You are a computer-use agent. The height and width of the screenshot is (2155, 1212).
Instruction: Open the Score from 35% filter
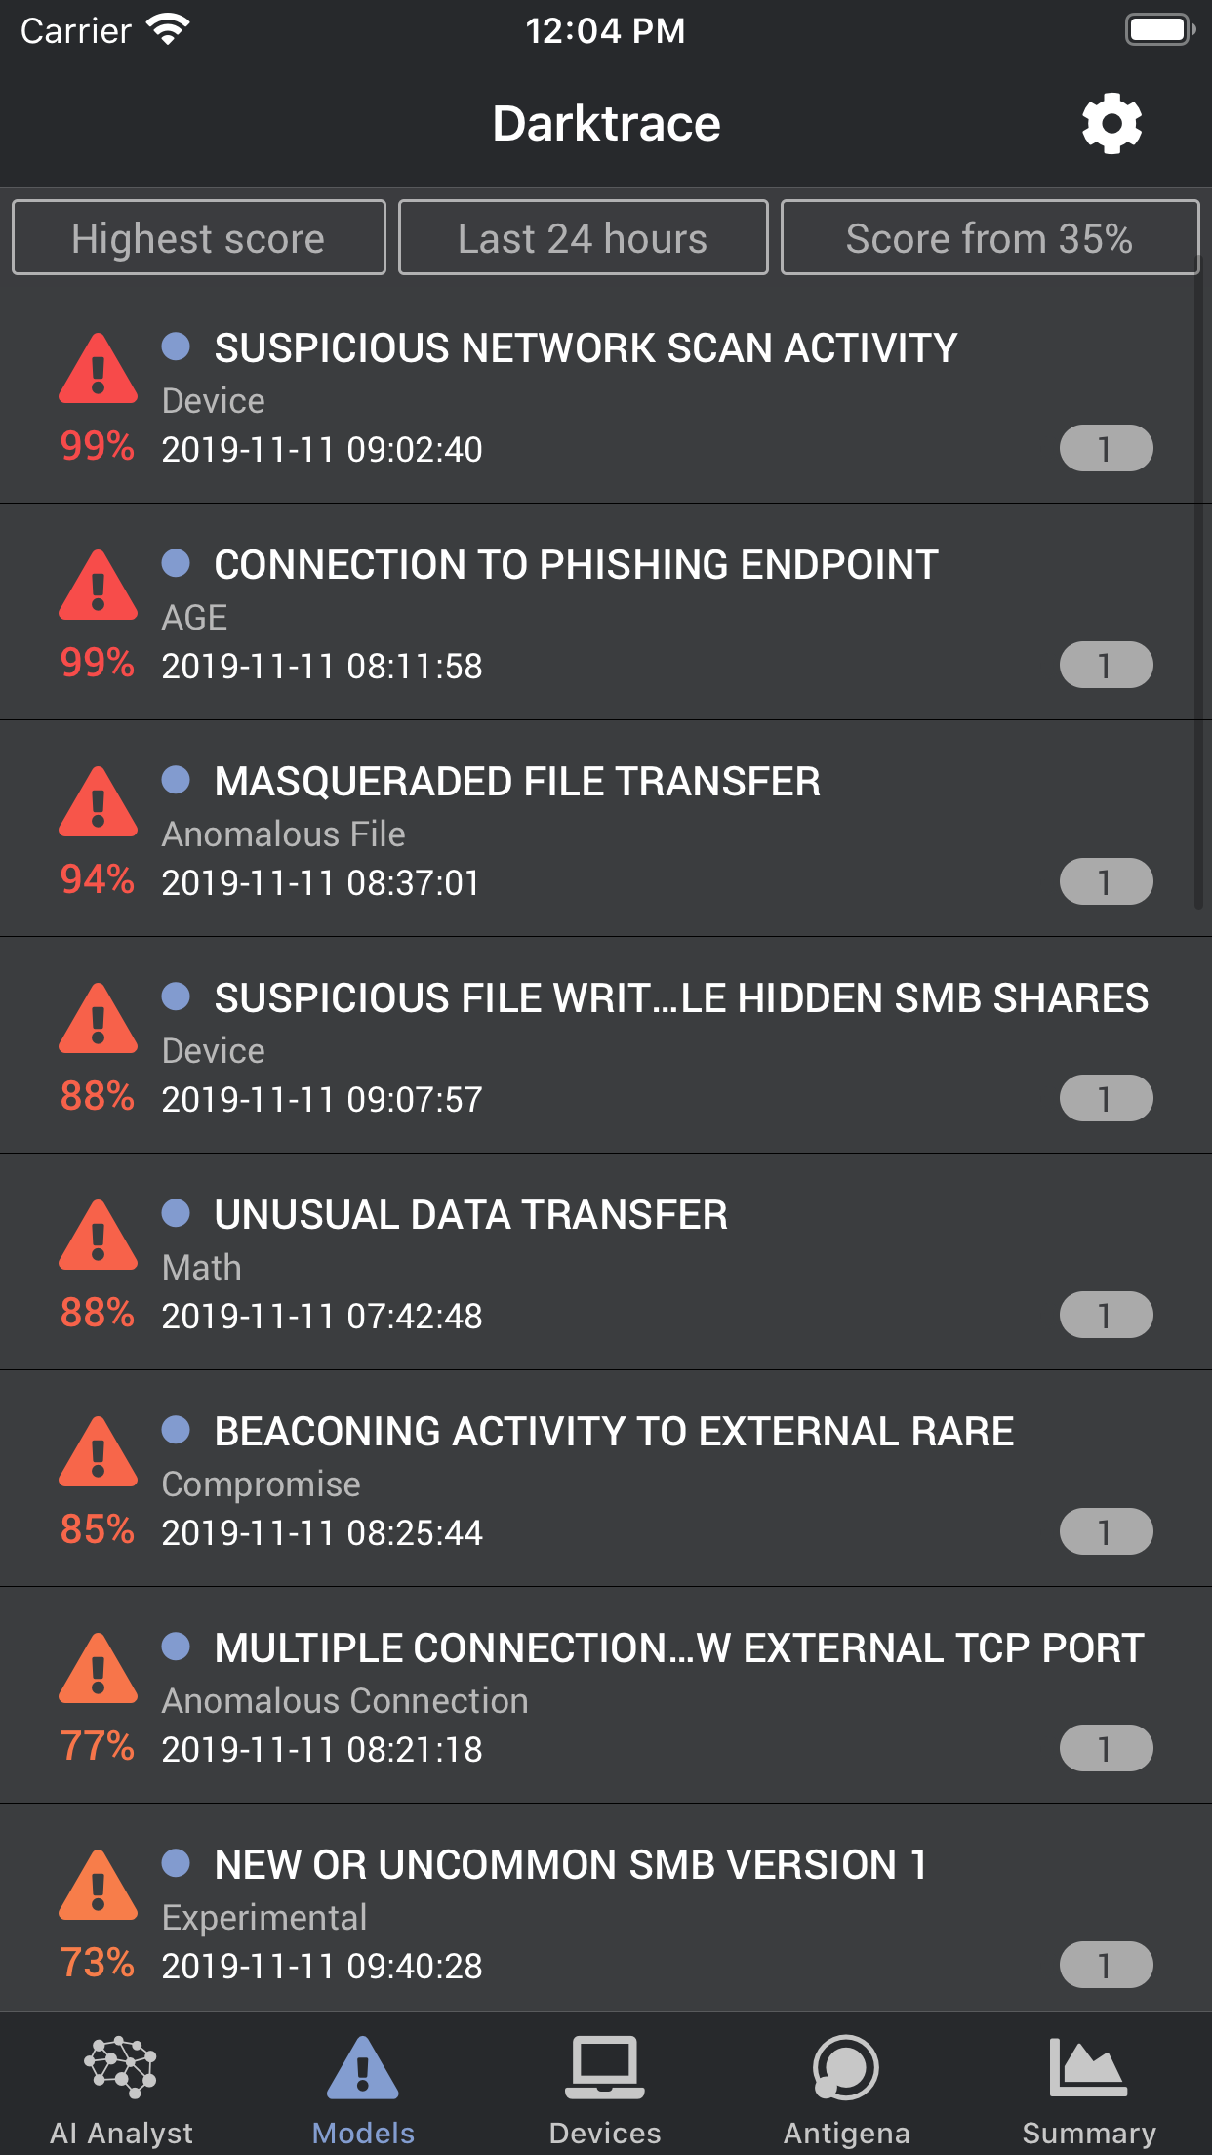[989, 237]
